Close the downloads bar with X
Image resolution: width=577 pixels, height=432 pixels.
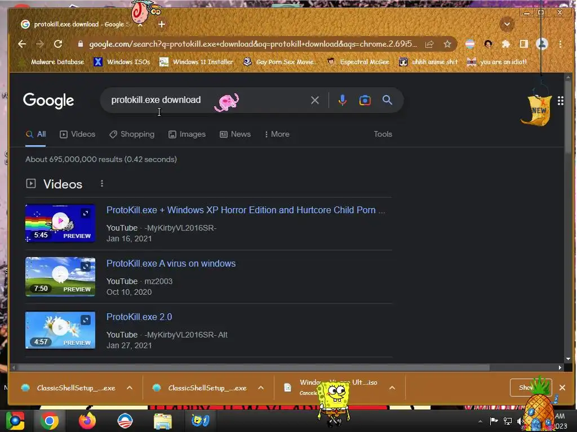click(x=562, y=387)
